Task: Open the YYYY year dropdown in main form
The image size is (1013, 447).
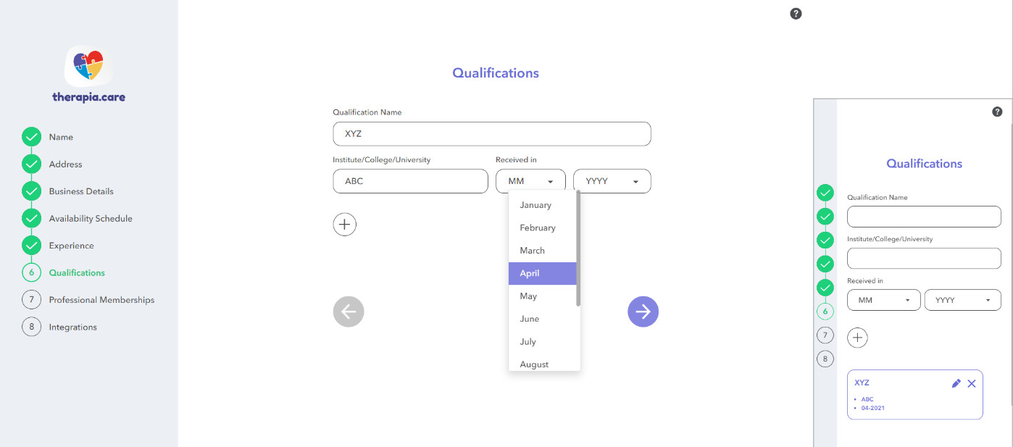Action: [612, 181]
